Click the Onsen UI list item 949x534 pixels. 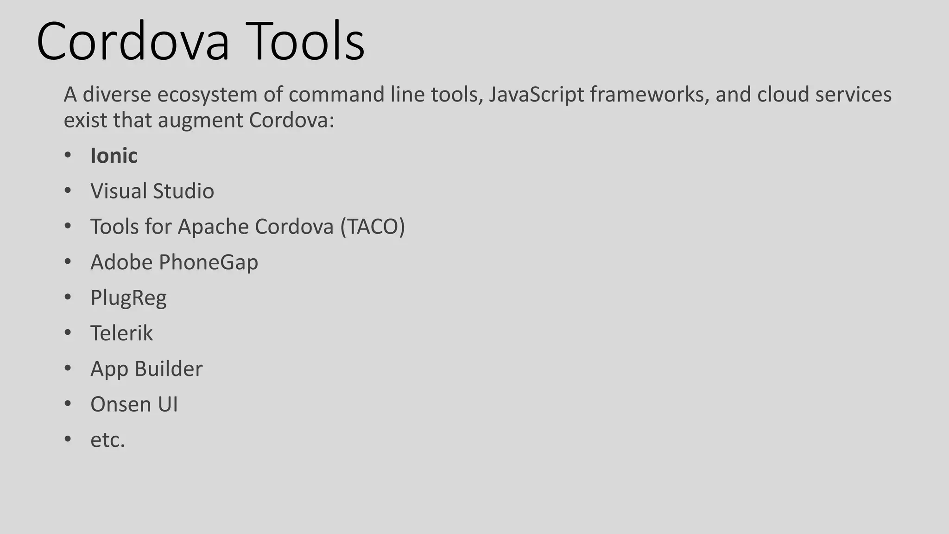point(134,404)
